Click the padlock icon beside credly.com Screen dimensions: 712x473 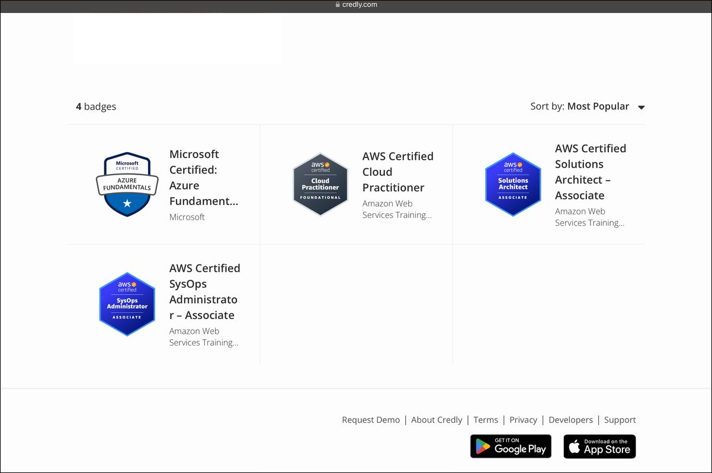tap(338, 5)
